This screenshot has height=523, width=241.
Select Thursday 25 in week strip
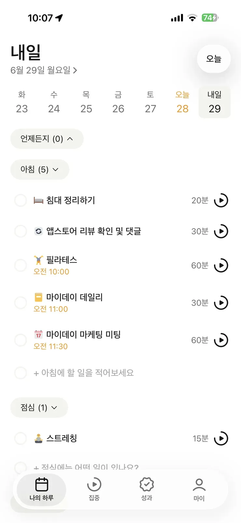[86, 102]
